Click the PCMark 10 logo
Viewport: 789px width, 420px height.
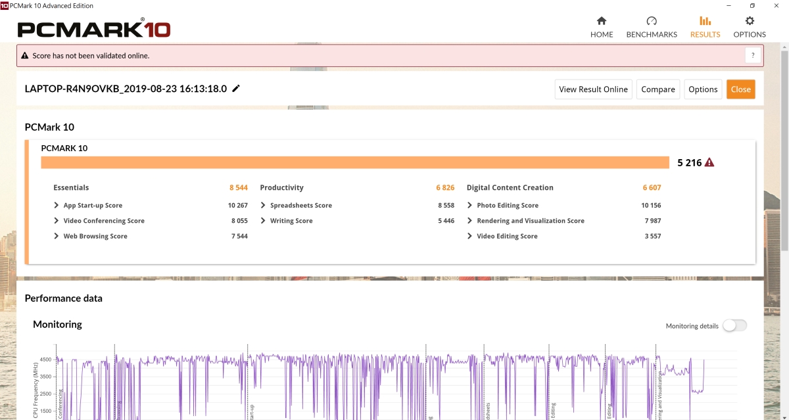click(94, 30)
